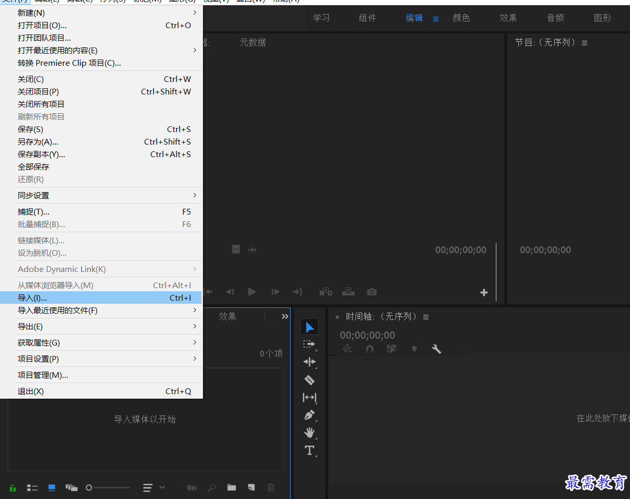
Task: Click the Play button in source monitor
Action: pyautogui.click(x=252, y=292)
